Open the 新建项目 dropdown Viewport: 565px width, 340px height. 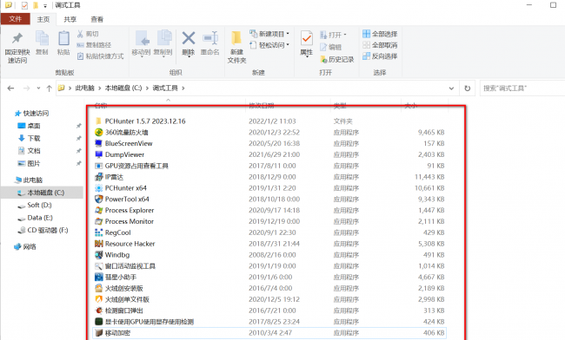269,34
